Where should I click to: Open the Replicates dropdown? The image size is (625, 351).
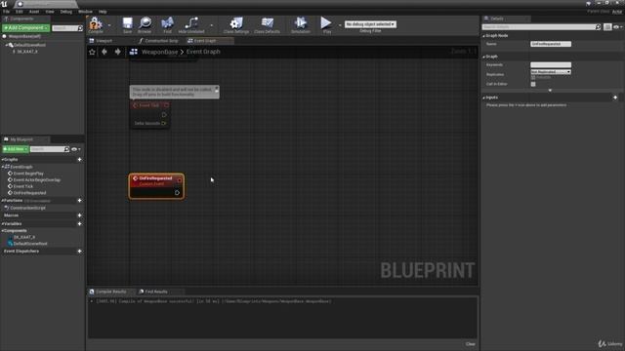551,72
